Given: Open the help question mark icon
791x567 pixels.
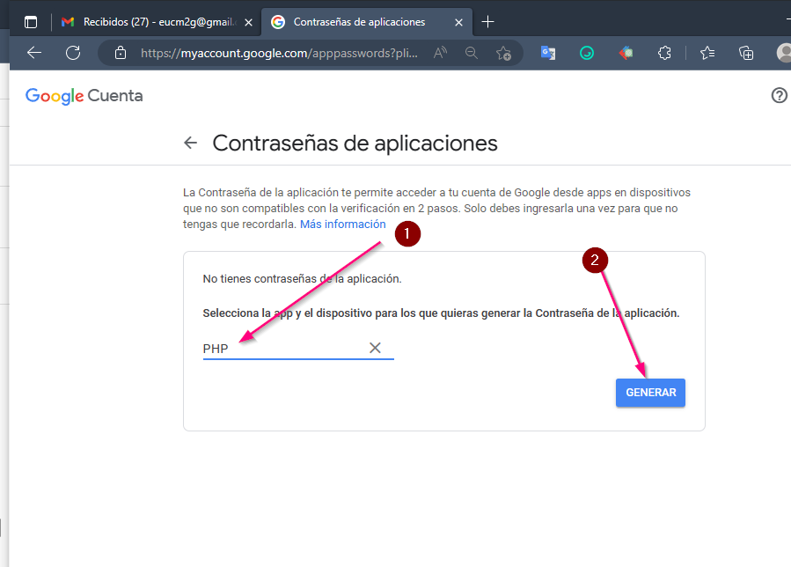Looking at the screenshot, I should pyautogui.click(x=779, y=95).
